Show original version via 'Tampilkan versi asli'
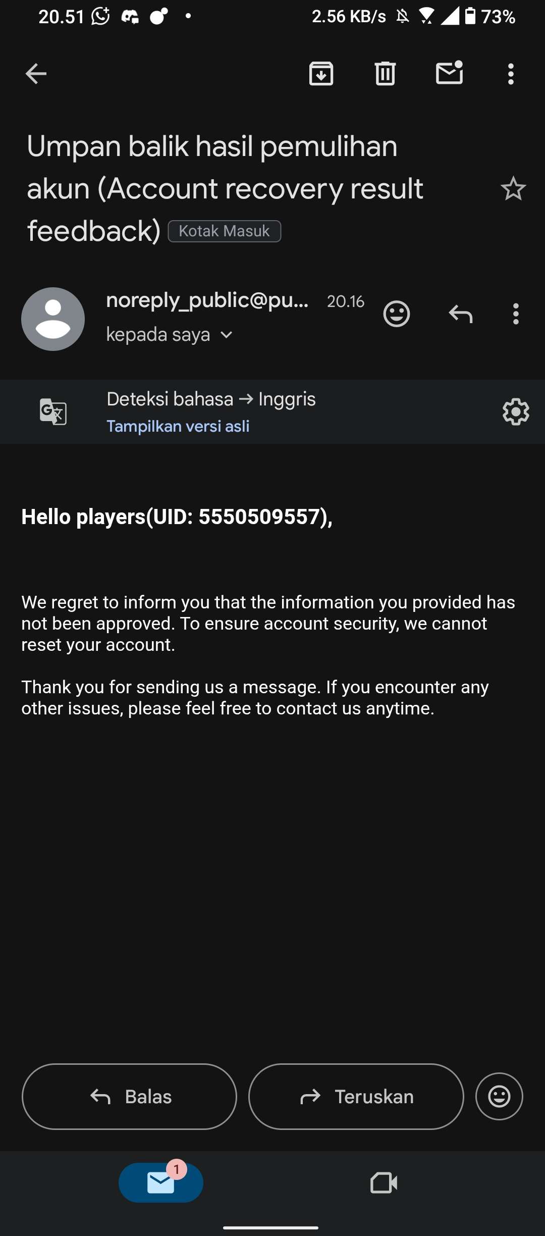The image size is (545, 1236). tap(178, 426)
